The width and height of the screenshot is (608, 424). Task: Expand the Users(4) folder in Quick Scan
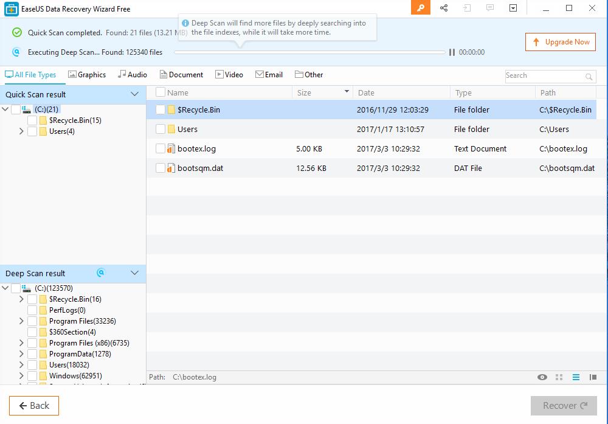[x=21, y=131]
